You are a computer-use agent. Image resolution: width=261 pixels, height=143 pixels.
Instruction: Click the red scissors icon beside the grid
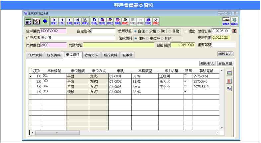[229, 81]
